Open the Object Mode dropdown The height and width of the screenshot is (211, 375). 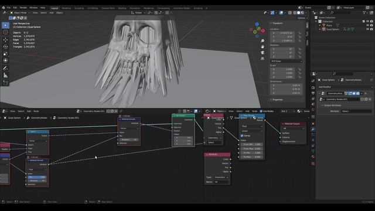[x=20, y=13]
